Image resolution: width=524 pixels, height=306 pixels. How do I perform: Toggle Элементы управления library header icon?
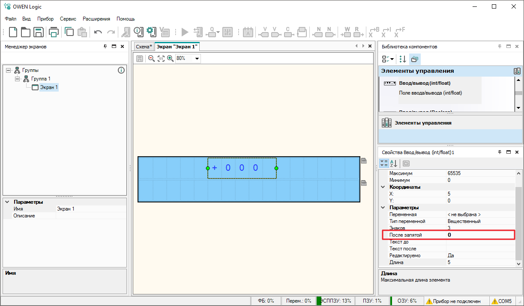pyautogui.click(x=517, y=71)
